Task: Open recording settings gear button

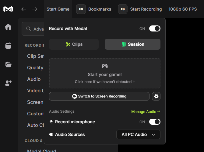Action: click(x=156, y=96)
